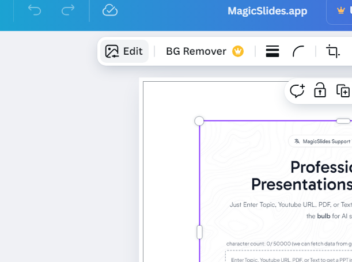Add a comment with speech bubble icon

point(297,91)
